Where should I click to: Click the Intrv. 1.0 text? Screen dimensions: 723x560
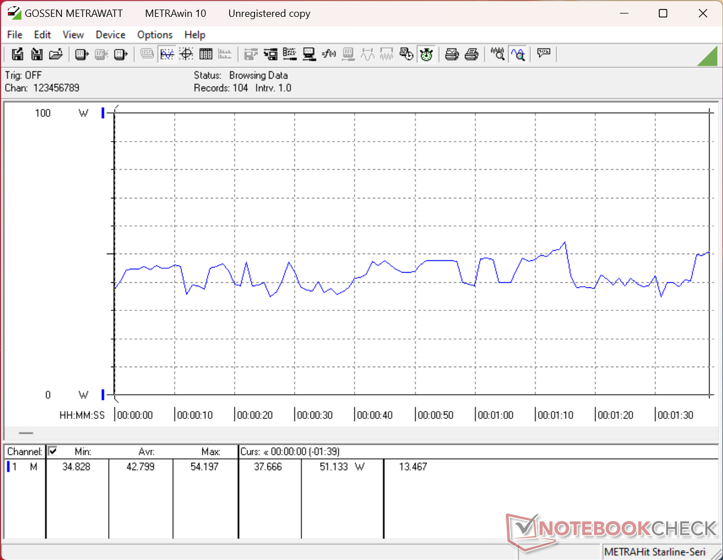[x=273, y=88]
